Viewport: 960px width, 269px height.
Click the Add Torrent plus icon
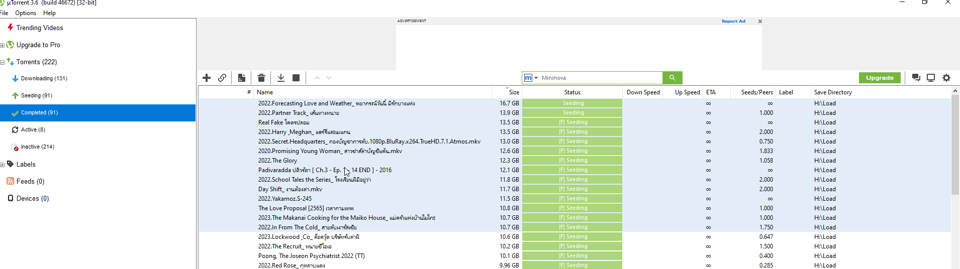click(207, 78)
